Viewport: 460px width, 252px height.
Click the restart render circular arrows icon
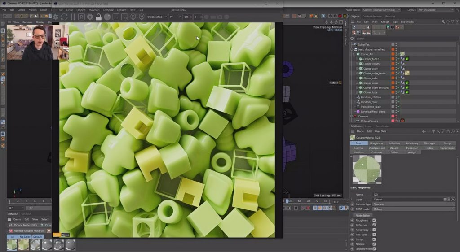(64, 17)
